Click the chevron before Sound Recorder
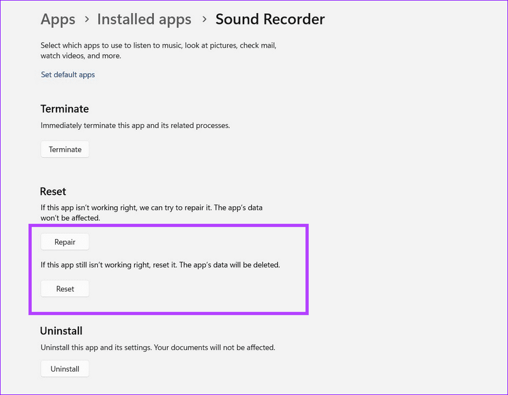The height and width of the screenshot is (395, 508). 204,20
